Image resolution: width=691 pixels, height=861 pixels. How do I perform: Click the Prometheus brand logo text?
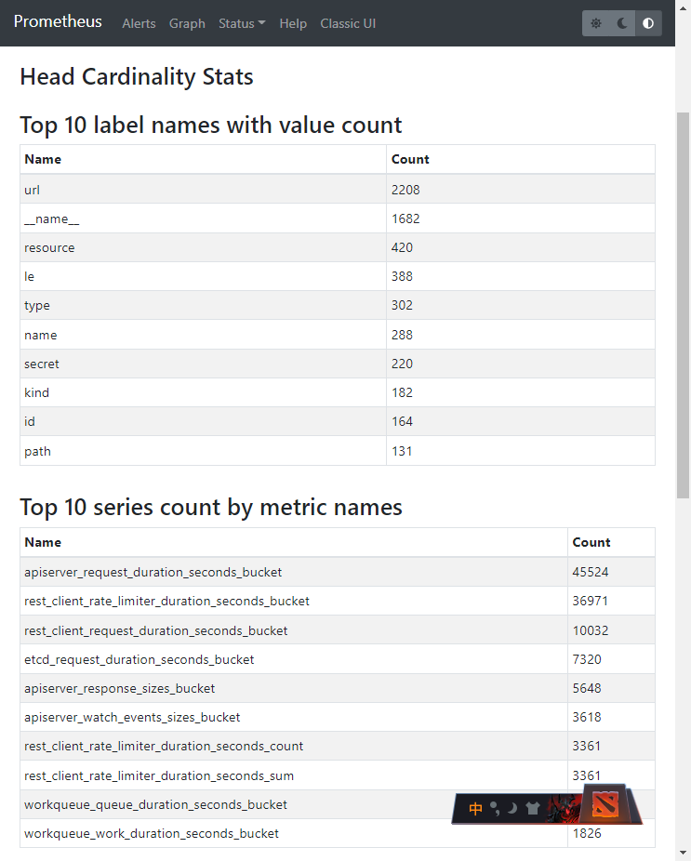pos(58,22)
